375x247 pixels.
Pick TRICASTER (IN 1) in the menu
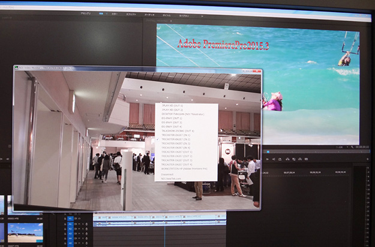[175, 135]
